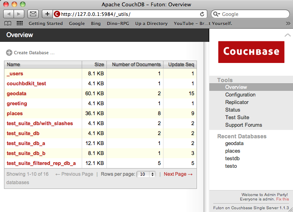The image size is (293, 212).
Task: Sort table by Size column header
Action: click(x=99, y=64)
